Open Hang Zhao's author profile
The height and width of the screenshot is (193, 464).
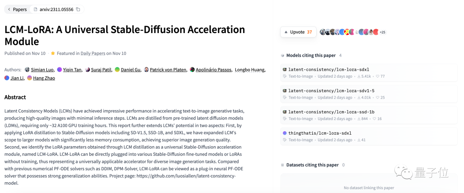(44, 78)
